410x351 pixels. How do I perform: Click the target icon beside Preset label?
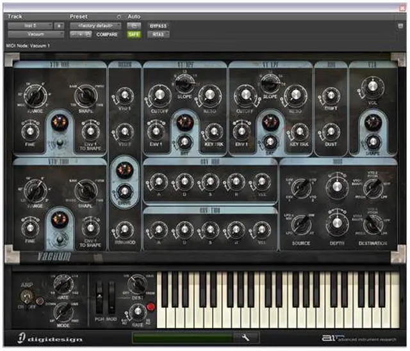point(119,17)
